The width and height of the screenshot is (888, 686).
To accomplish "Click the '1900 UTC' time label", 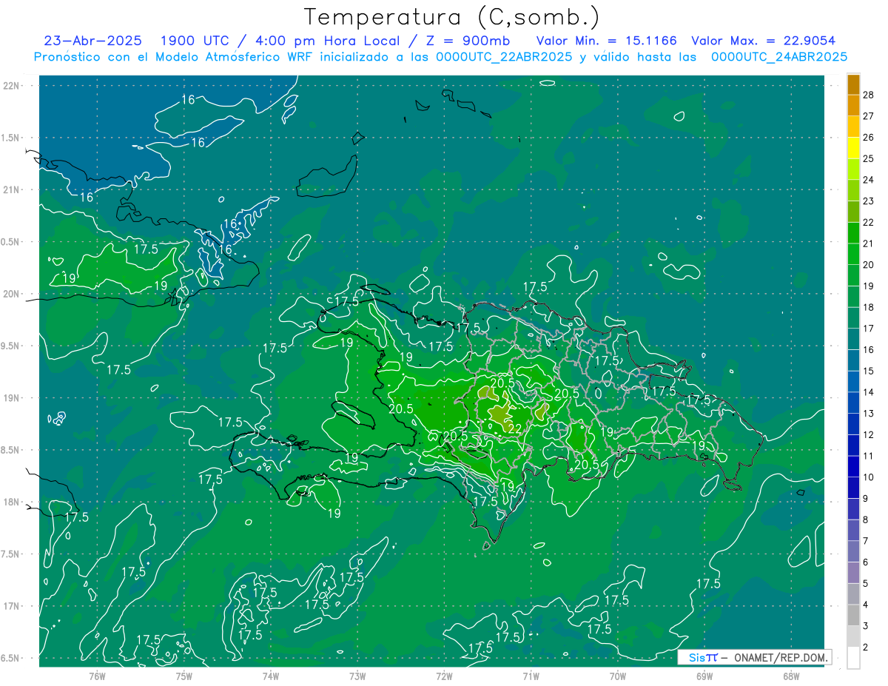I will tap(195, 41).
